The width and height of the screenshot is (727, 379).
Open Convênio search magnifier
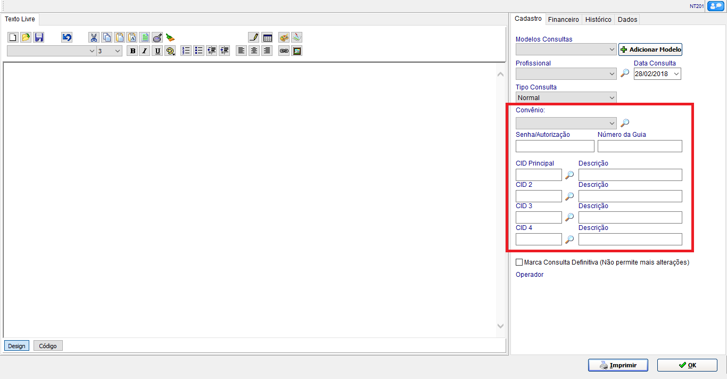(625, 123)
